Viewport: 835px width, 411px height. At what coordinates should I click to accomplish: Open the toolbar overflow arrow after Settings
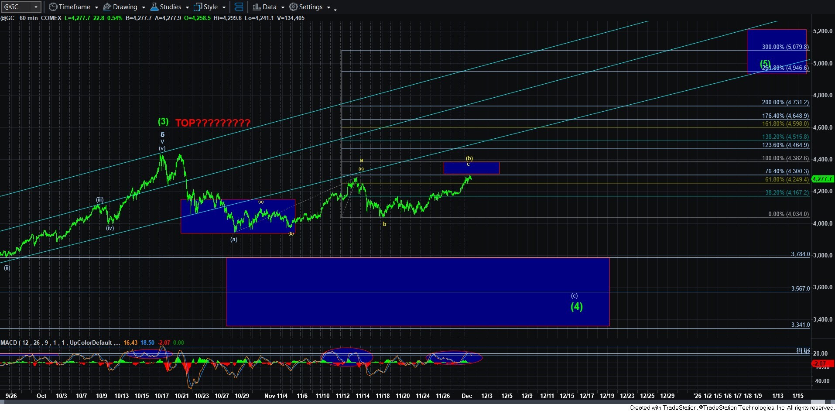[x=335, y=10]
